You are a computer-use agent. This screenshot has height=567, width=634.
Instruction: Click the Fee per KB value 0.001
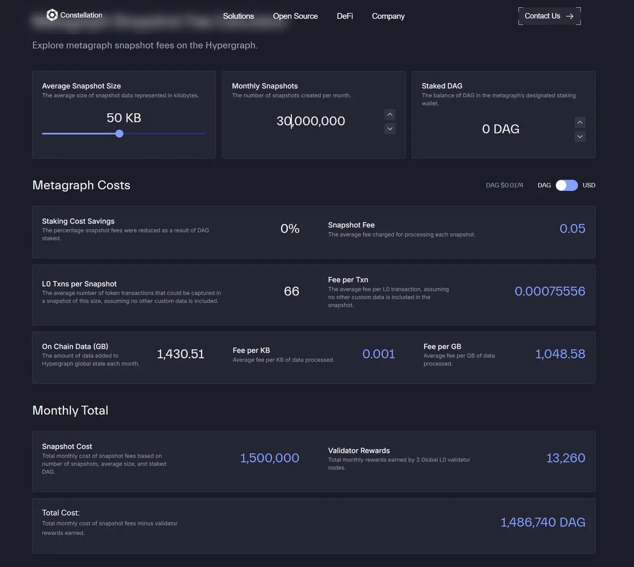coord(379,354)
